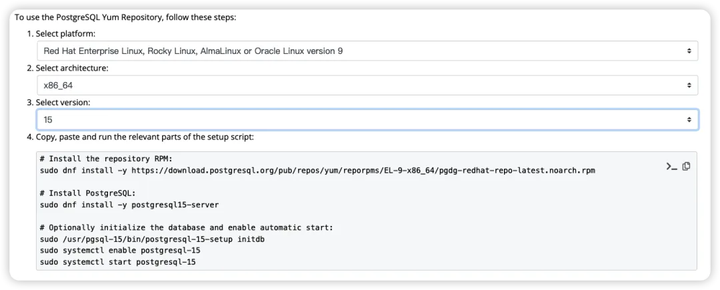720x290 pixels.
Task: Click the 'Copy, paste and run' step text
Action: pyautogui.click(x=145, y=137)
